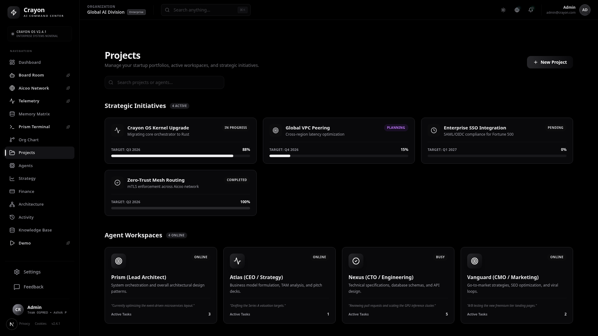Image resolution: width=598 pixels, height=336 pixels.
Task: Click the Org Chart branch icon
Action: tap(12, 140)
